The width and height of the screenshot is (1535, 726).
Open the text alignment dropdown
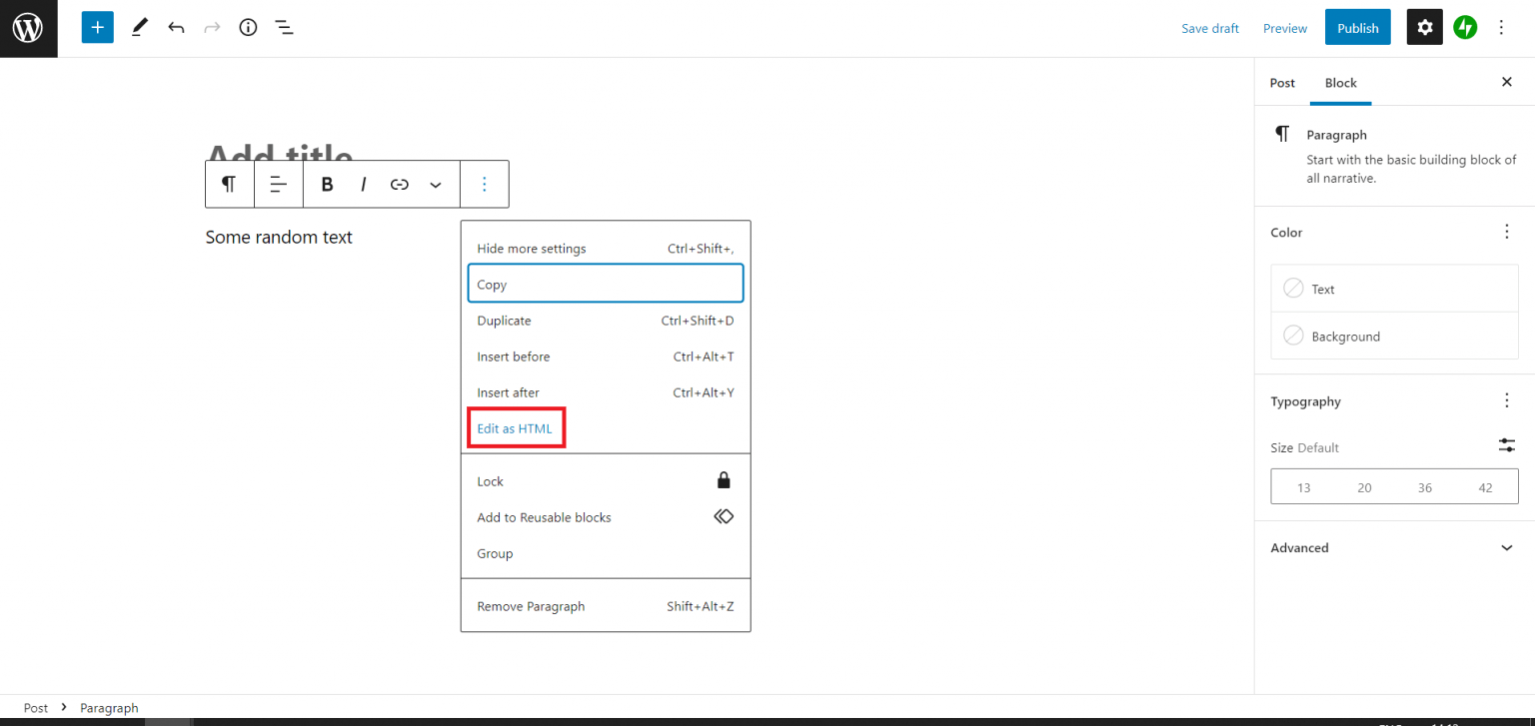[279, 185]
